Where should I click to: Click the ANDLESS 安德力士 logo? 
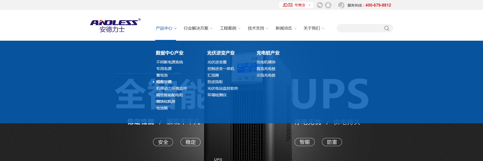coord(115,25)
